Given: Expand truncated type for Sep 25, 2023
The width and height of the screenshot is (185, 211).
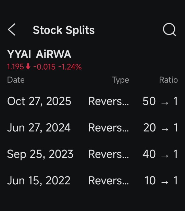Looking at the screenshot, I should (109, 154).
